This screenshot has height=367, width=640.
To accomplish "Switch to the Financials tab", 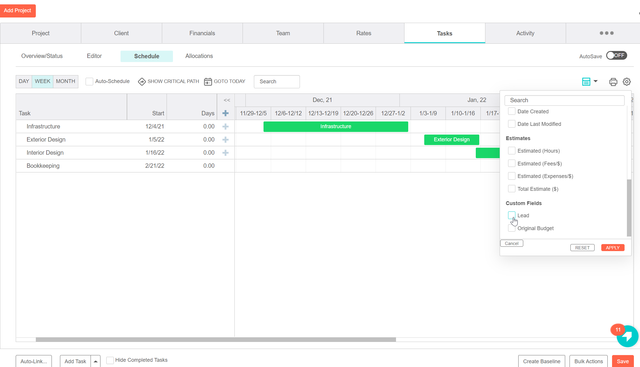I will [202, 33].
